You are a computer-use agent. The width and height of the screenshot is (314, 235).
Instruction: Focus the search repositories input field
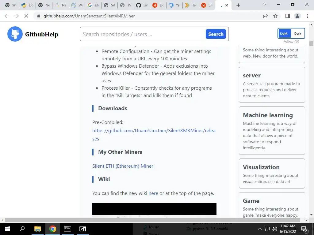(x=143, y=34)
